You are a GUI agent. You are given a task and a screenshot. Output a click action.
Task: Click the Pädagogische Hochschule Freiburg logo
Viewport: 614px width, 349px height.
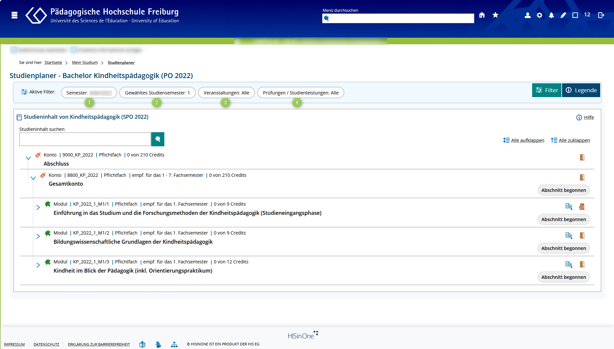102,15
